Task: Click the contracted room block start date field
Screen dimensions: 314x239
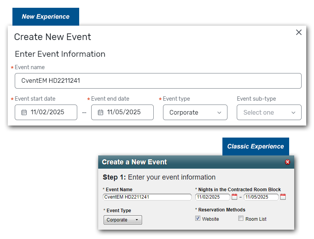Action: [x=212, y=197]
